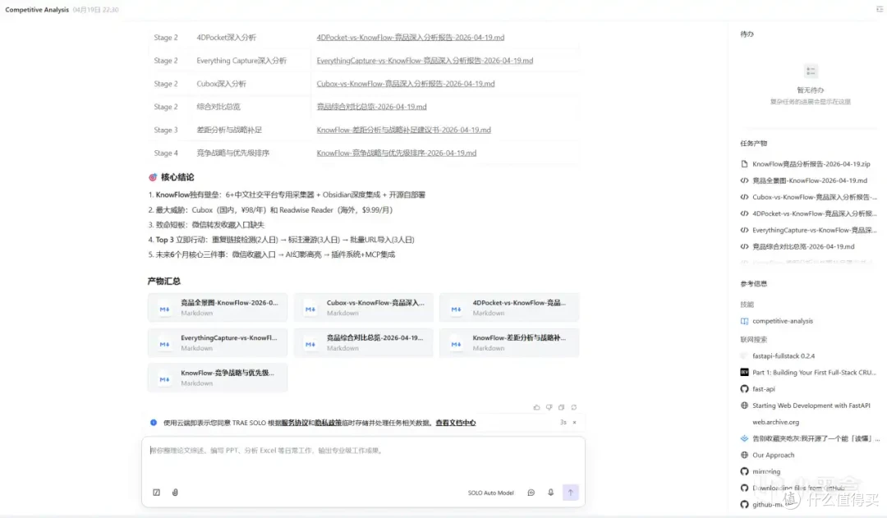Click the M+ icon on Cubox-vs-KnowFlow card
The image size is (887, 518).
click(310, 309)
